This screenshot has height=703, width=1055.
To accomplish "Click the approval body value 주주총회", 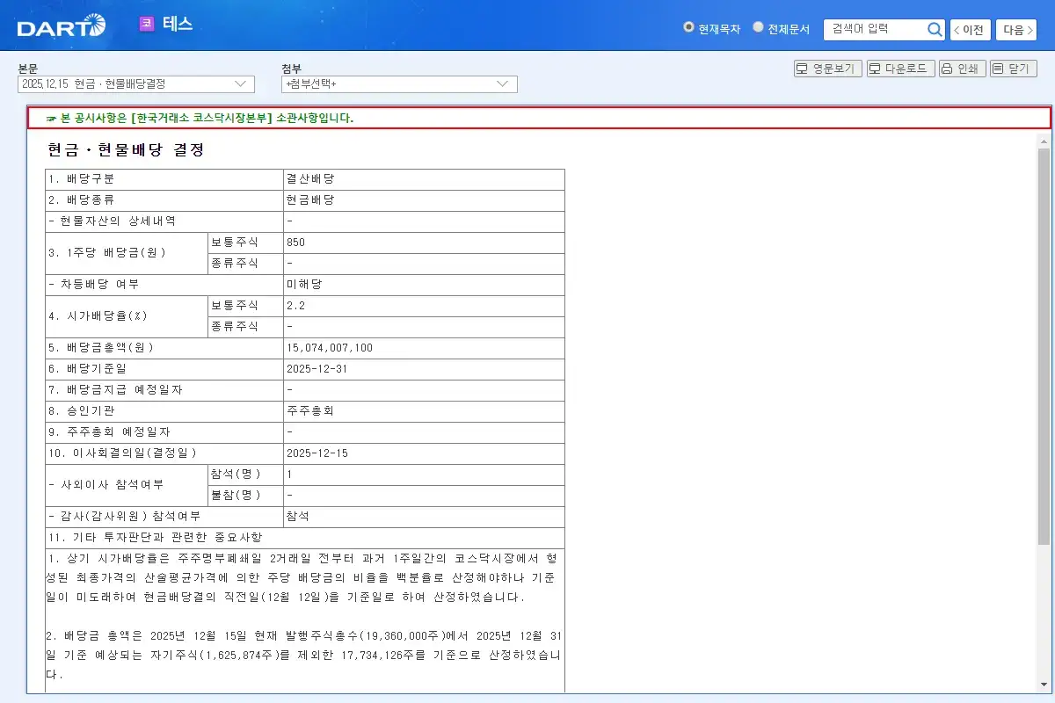I will [310, 411].
